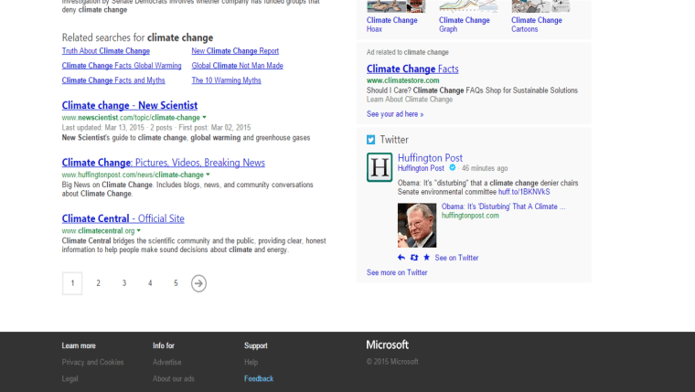Click the huff.to/1BKNVkS short link
Screen dimensions: 695x392
pyautogui.click(x=524, y=192)
